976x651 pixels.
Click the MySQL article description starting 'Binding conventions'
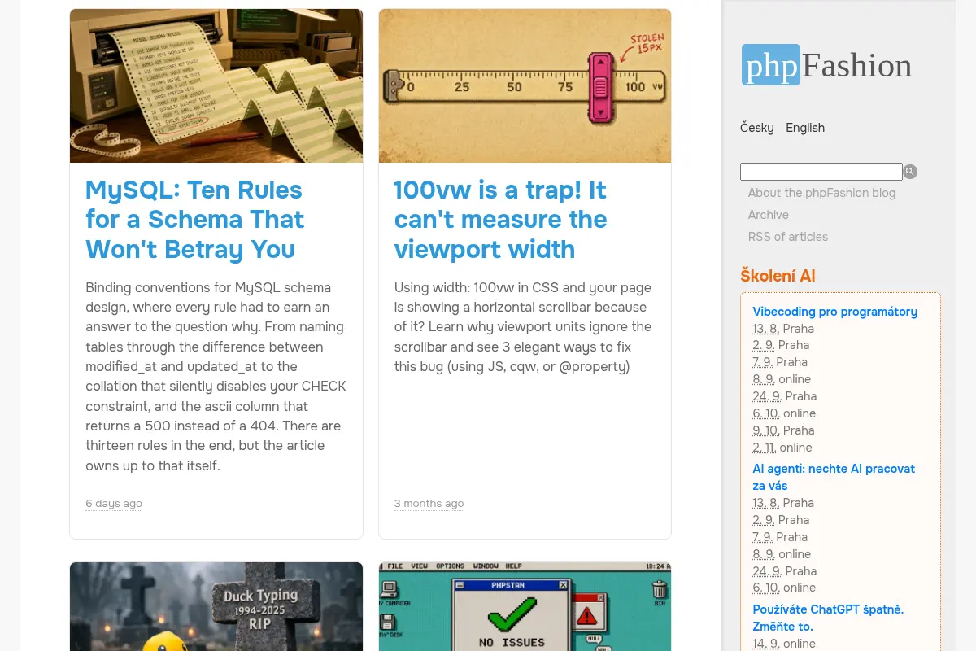pyautogui.click(x=216, y=377)
